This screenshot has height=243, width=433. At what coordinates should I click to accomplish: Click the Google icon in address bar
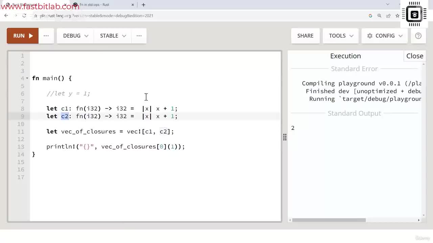(370, 16)
